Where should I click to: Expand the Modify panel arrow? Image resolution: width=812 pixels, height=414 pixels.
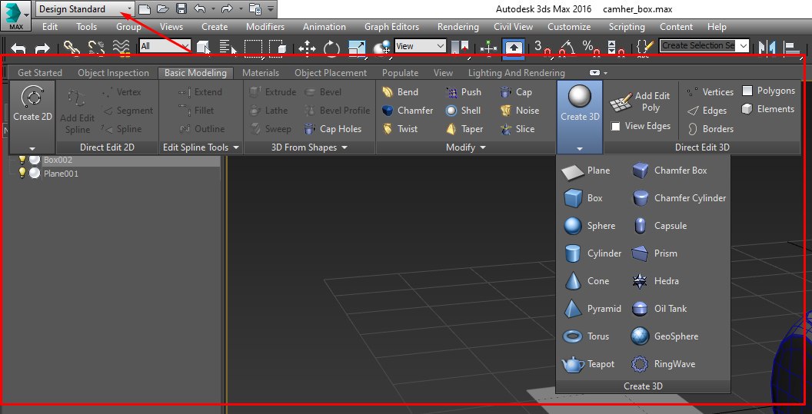483,147
